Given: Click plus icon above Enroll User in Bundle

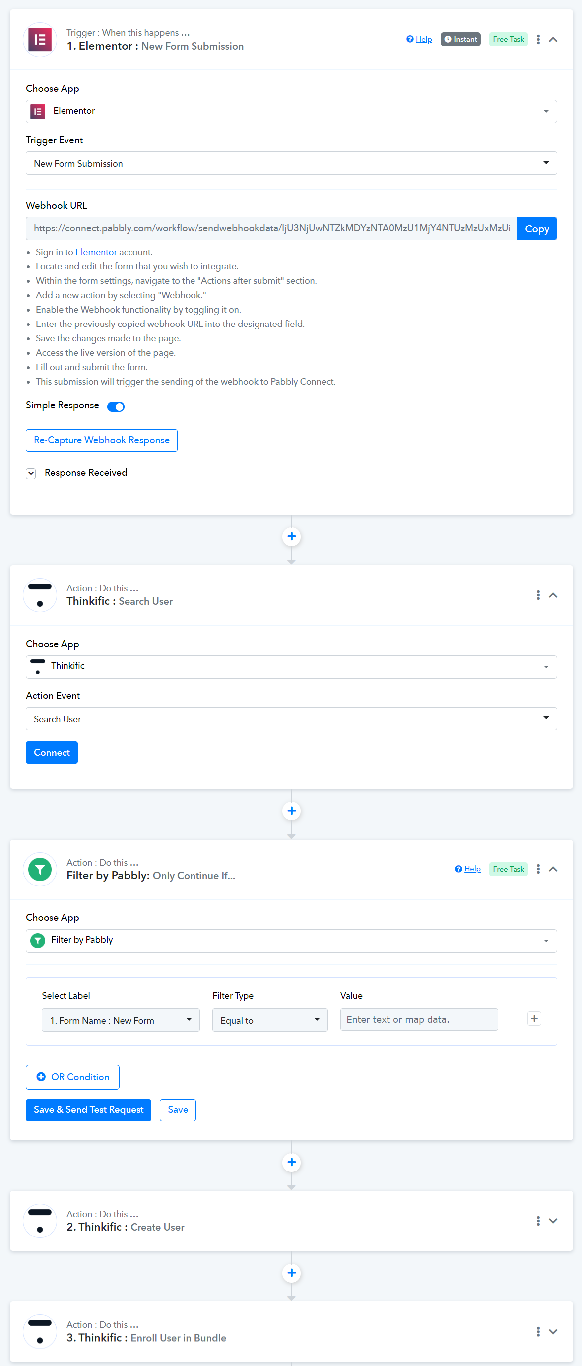Looking at the screenshot, I should (291, 1273).
